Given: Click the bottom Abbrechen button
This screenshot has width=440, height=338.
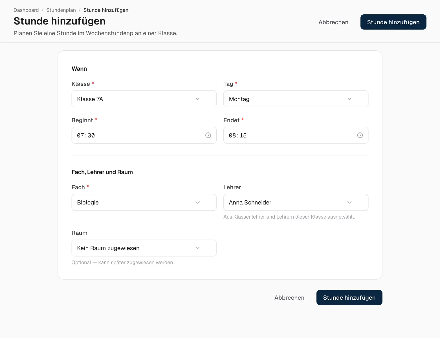Looking at the screenshot, I should click(289, 297).
